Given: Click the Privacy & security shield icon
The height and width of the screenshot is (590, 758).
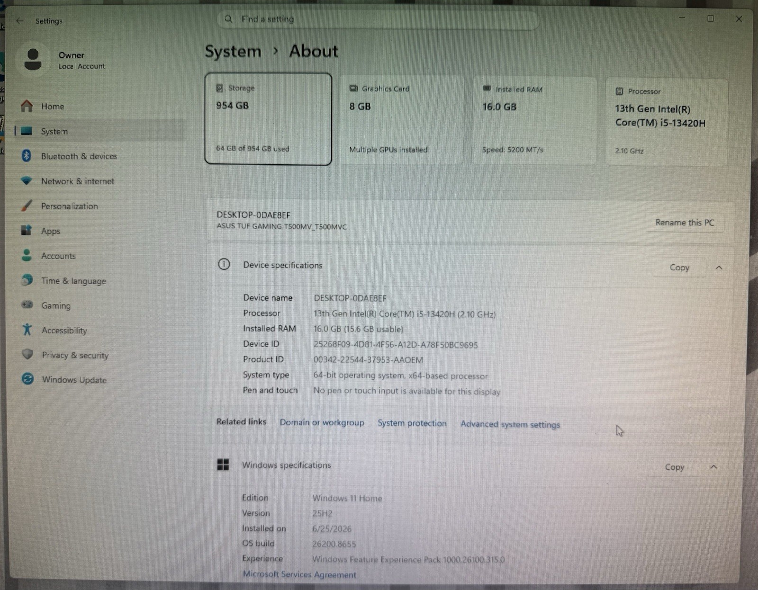Looking at the screenshot, I should tap(28, 354).
